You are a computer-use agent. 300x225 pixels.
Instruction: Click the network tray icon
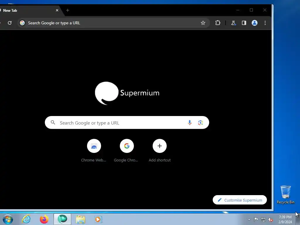coord(263,220)
